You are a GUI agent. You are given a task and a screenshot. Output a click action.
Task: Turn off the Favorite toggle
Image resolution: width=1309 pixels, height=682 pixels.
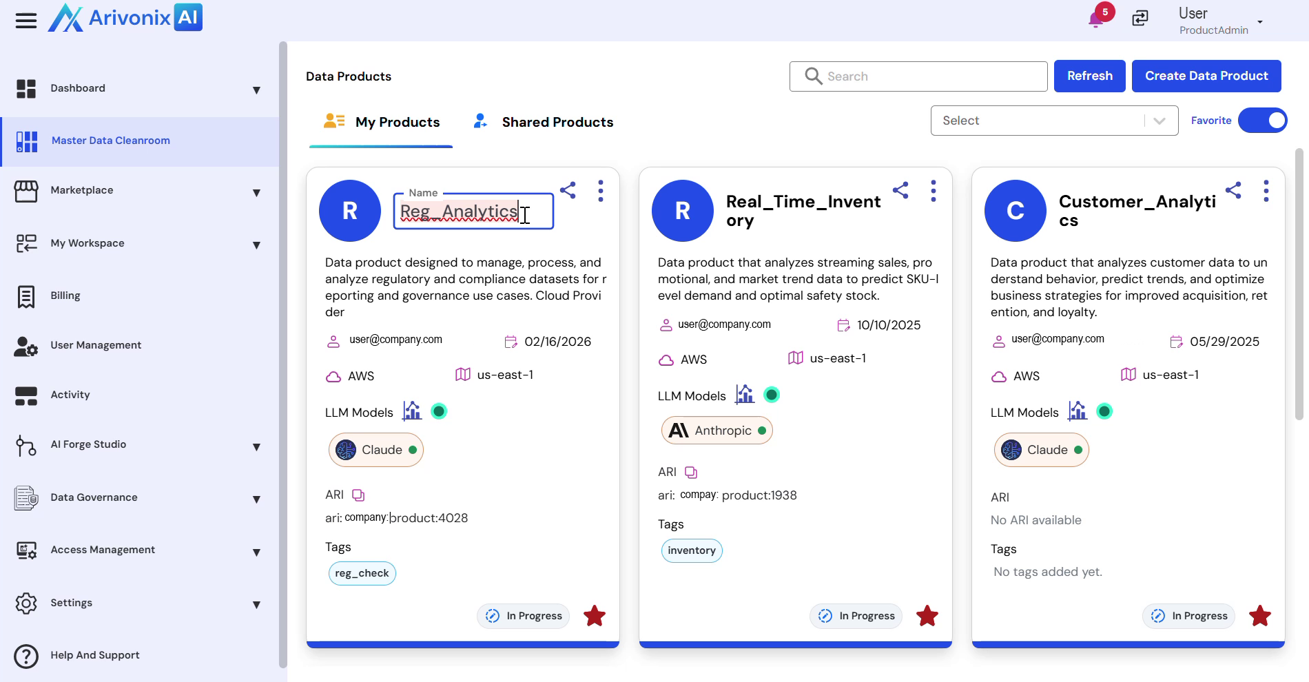pyautogui.click(x=1262, y=121)
